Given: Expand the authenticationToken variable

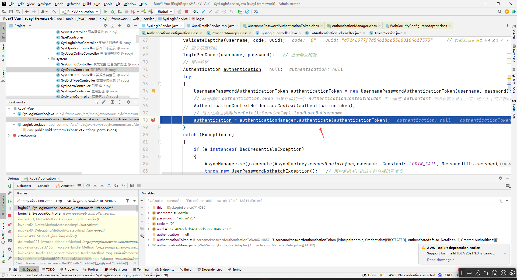Looking at the screenshot, I should (148, 240).
